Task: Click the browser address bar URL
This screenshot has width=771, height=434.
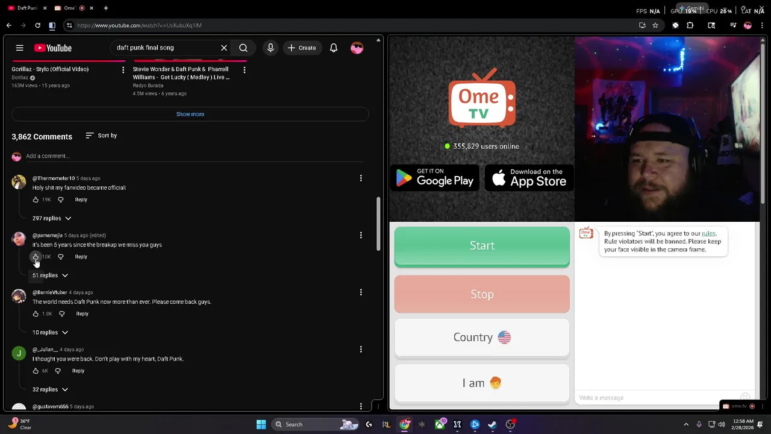Action: [139, 25]
